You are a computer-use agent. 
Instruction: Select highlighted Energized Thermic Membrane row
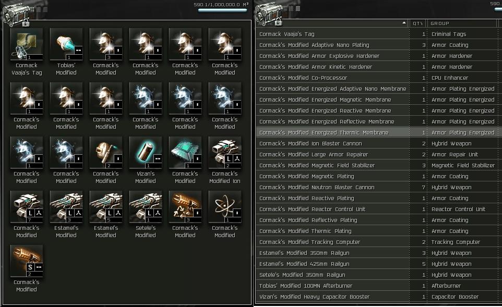(379, 132)
